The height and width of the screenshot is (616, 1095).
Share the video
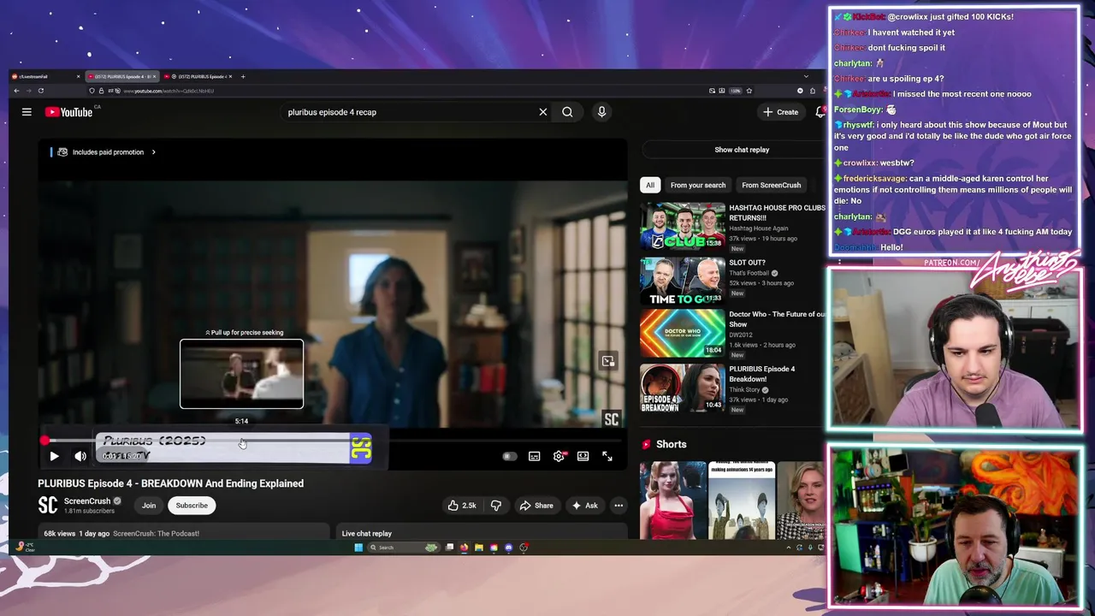click(x=536, y=506)
